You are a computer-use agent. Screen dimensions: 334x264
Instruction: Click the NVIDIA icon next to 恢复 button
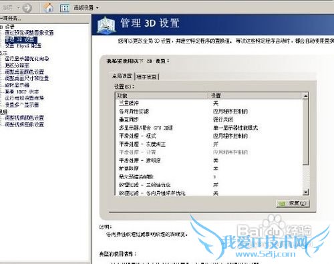[282, 204]
